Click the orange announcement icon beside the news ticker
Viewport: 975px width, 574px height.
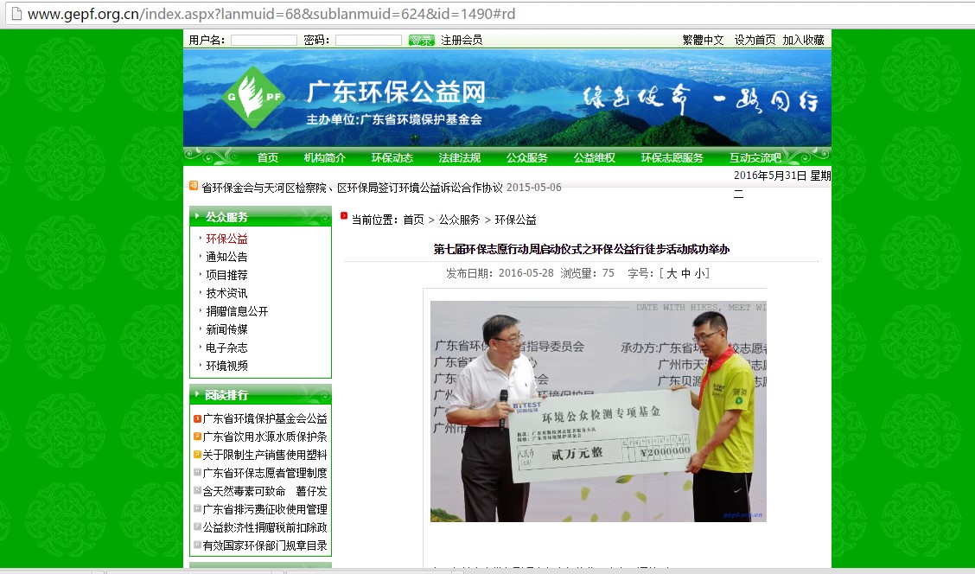[194, 185]
